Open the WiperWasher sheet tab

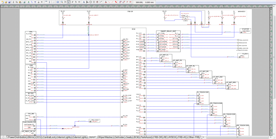[x=105, y=137]
